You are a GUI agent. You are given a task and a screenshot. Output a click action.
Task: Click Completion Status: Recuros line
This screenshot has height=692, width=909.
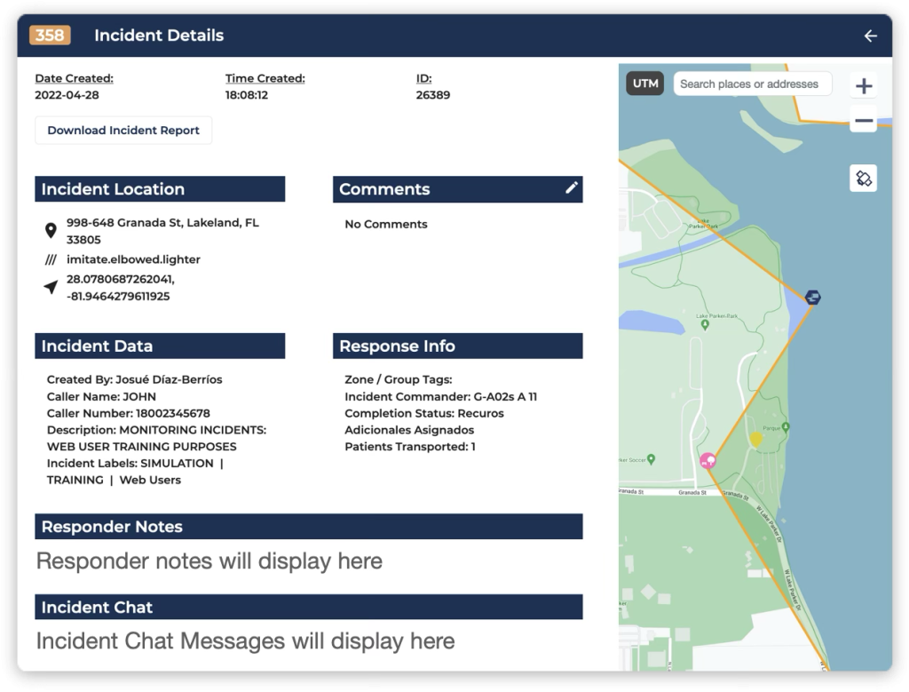pos(424,413)
